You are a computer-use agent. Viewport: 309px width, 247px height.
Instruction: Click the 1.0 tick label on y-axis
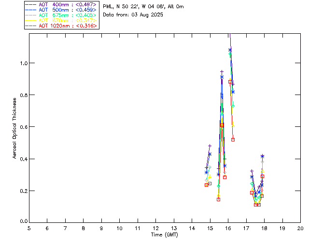(x=24, y=63)
